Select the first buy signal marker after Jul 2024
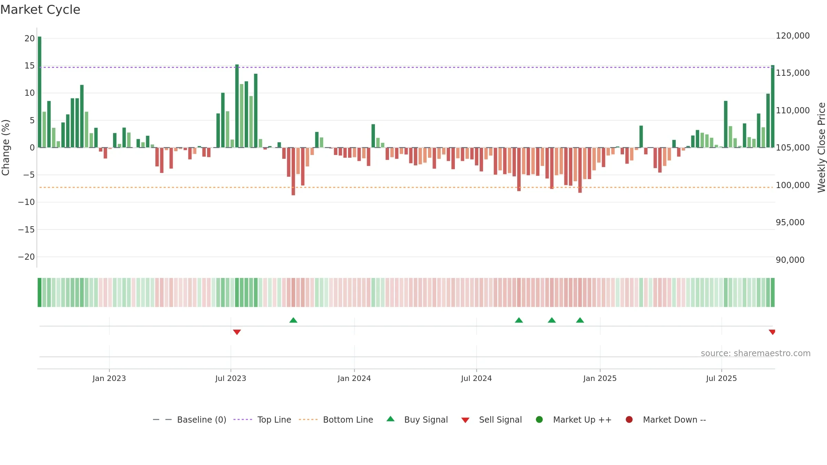Viewport: 827px width, 465px height. tap(519, 320)
